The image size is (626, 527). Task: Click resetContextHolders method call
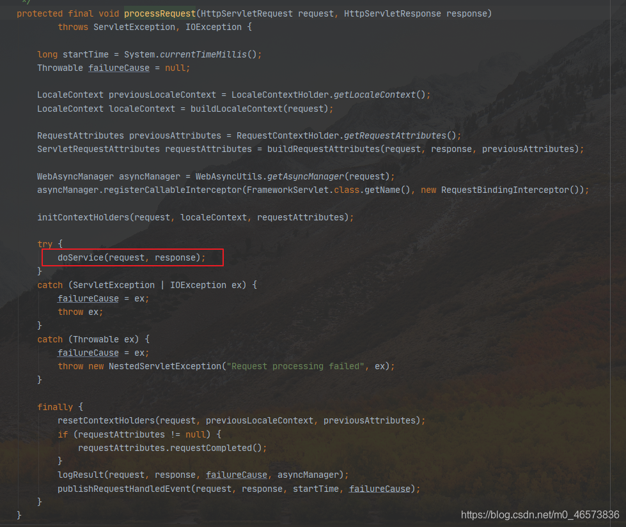point(106,420)
